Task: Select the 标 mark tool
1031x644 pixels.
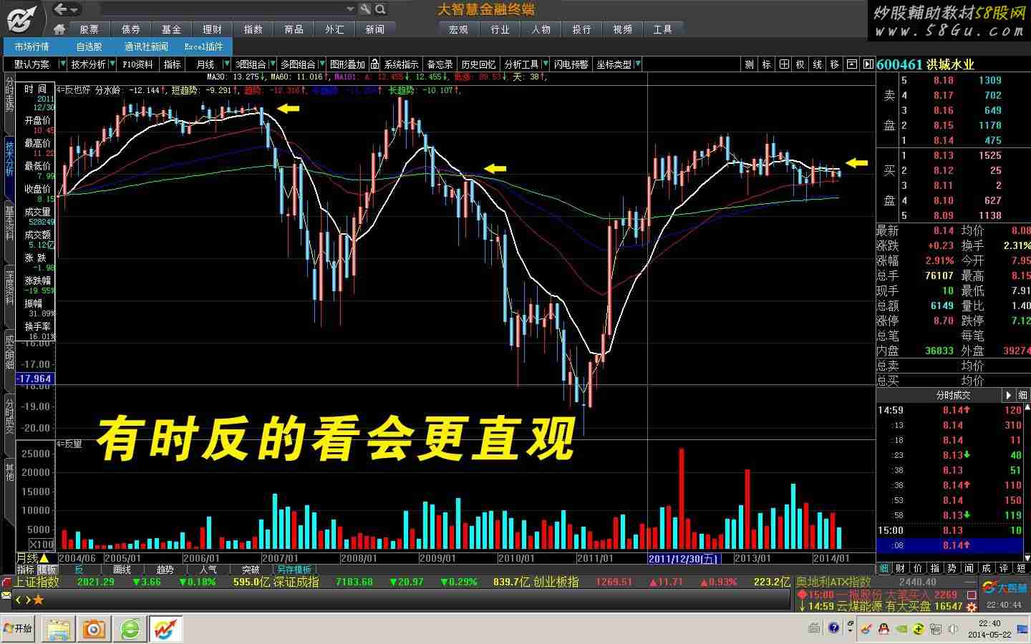Action: pyautogui.click(x=766, y=64)
